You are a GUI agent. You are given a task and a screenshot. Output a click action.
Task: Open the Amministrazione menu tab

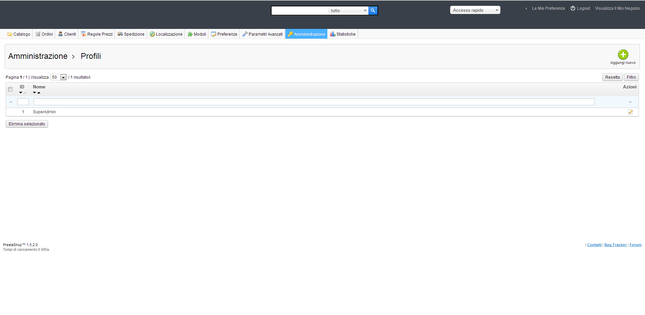(306, 34)
